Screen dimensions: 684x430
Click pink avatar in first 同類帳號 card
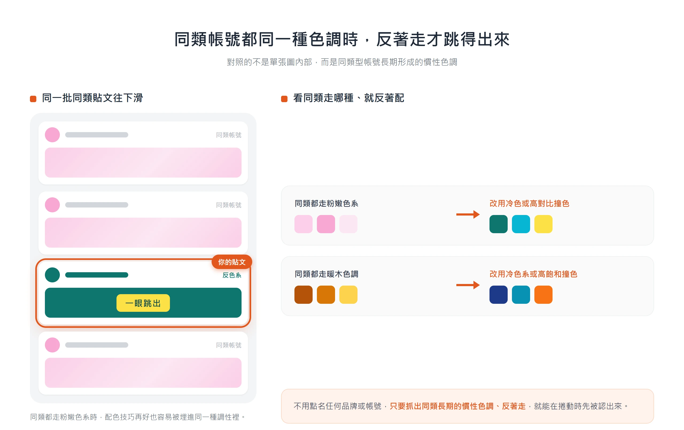tap(52, 135)
